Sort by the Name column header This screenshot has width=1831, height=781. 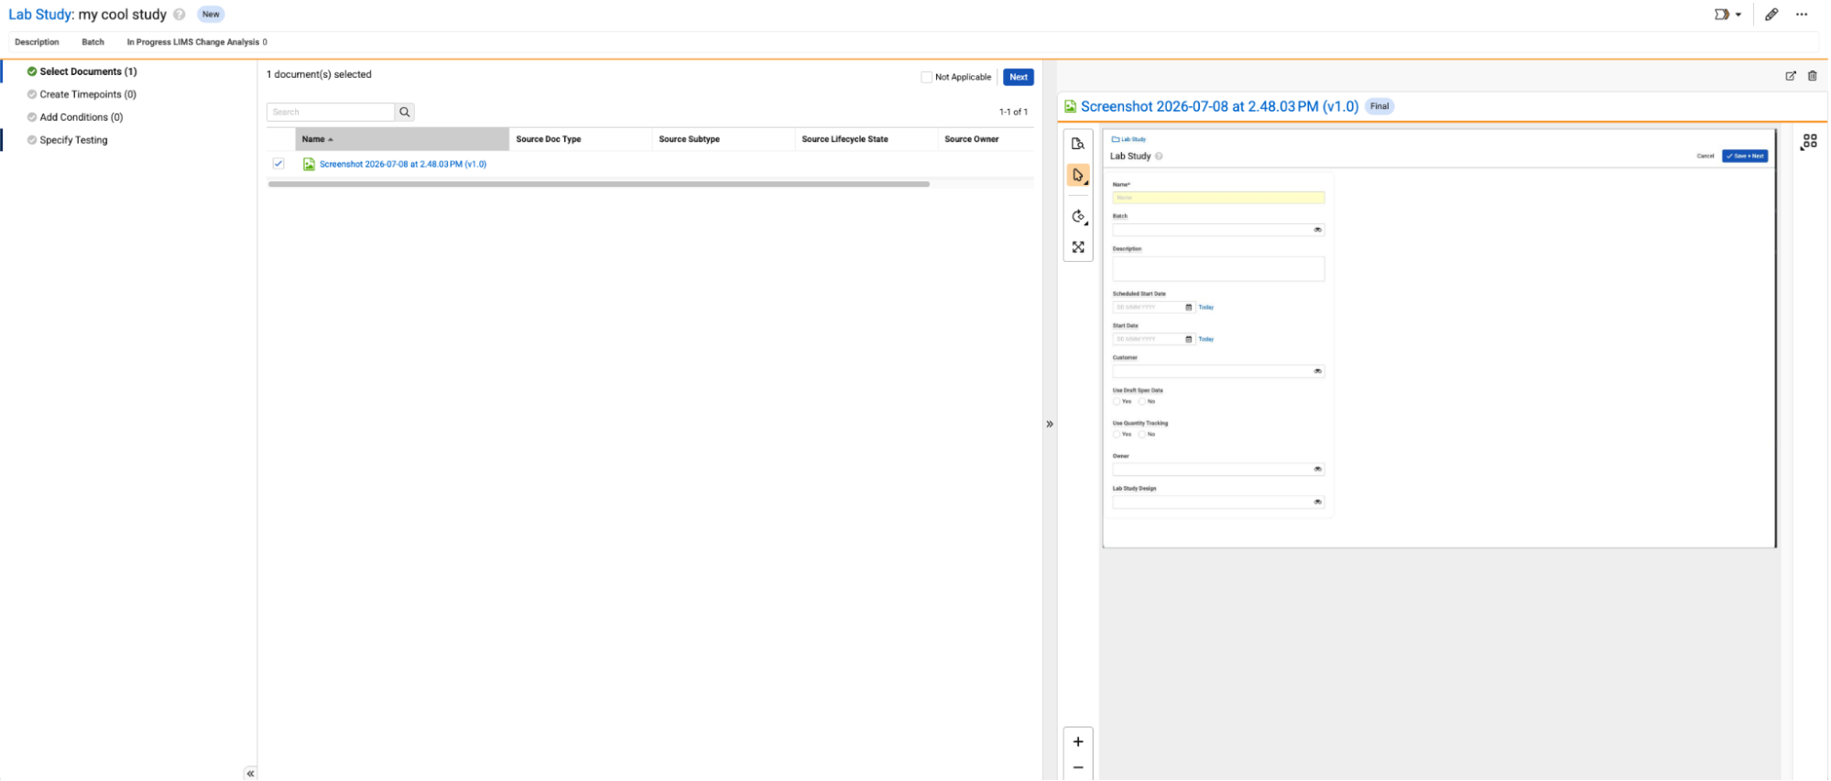pyautogui.click(x=402, y=139)
